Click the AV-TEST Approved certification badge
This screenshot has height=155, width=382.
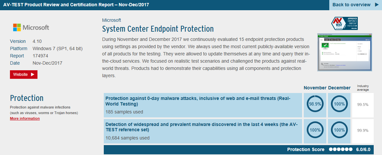click(x=345, y=23)
